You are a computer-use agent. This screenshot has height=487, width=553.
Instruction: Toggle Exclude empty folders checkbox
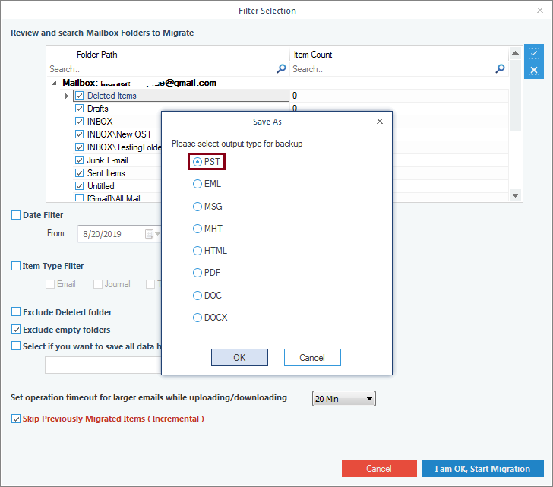pyautogui.click(x=16, y=330)
